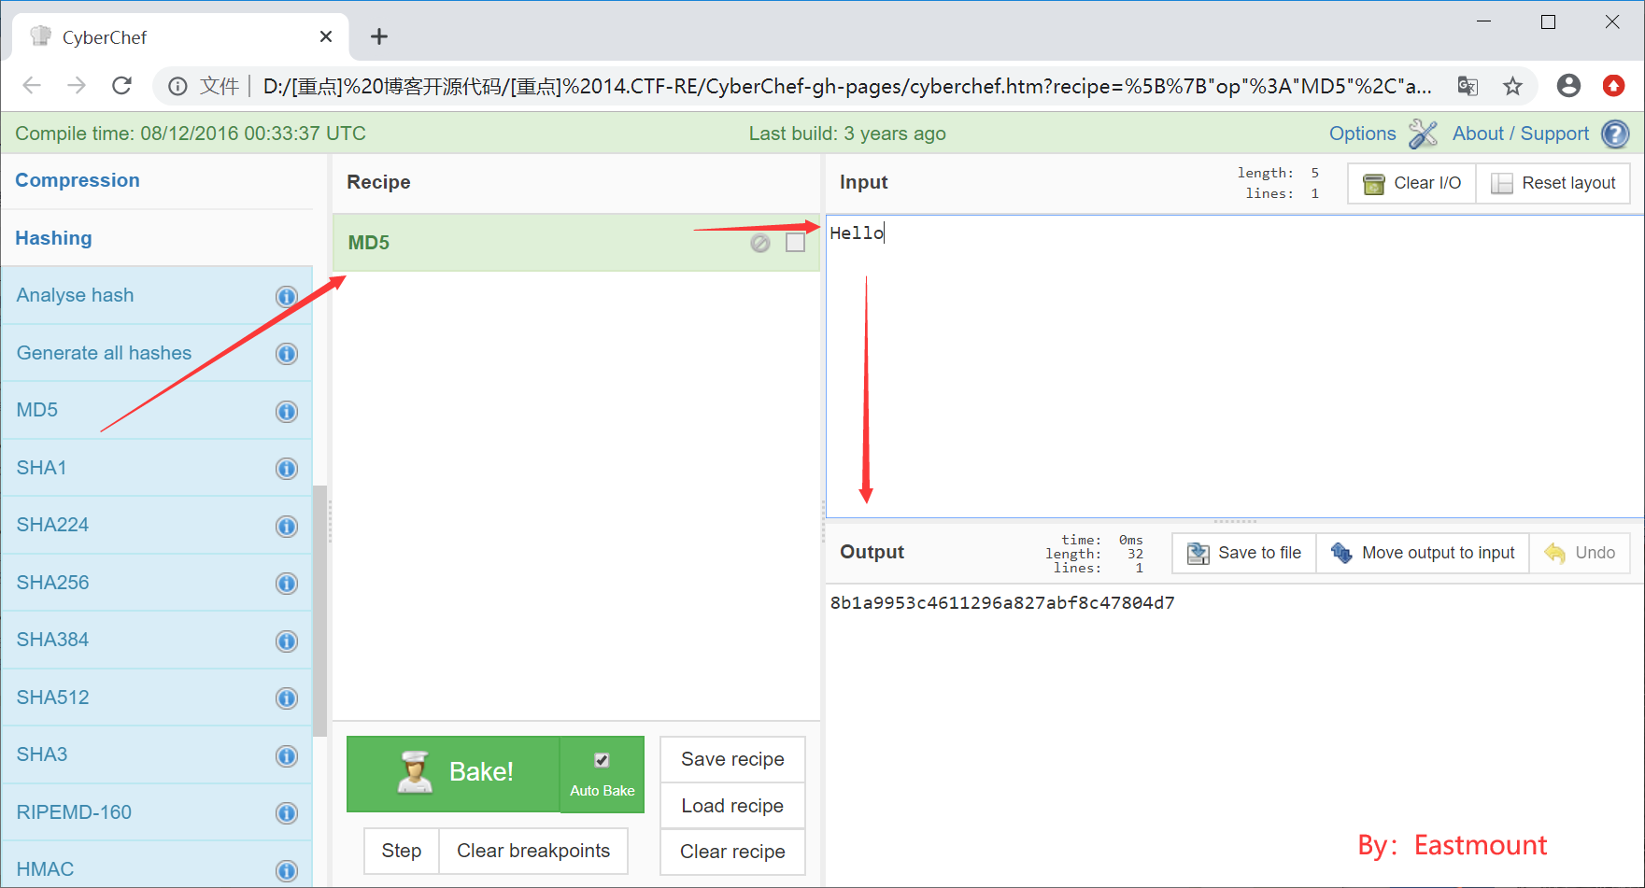Open About / Support link
This screenshot has height=888, width=1645.
click(1520, 134)
